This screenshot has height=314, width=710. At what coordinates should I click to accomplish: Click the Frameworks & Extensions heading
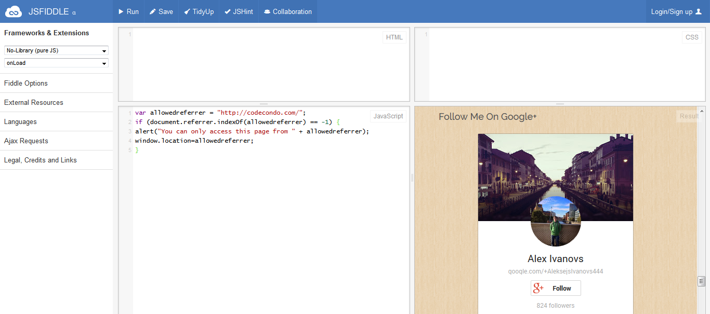coord(47,33)
